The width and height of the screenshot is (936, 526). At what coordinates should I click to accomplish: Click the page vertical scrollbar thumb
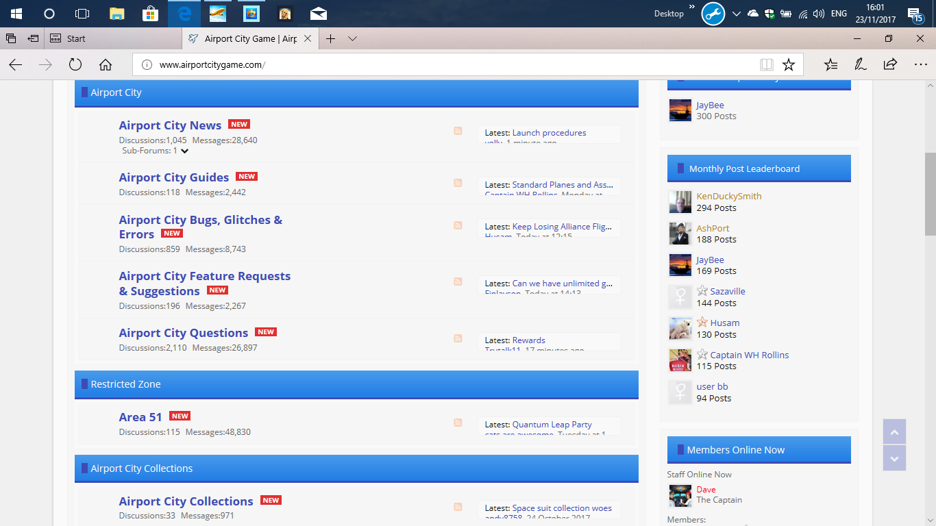click(x=930, y=194)
